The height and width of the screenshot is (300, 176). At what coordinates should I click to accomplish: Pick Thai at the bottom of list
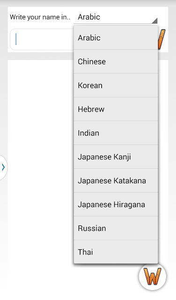pos(116,252)
